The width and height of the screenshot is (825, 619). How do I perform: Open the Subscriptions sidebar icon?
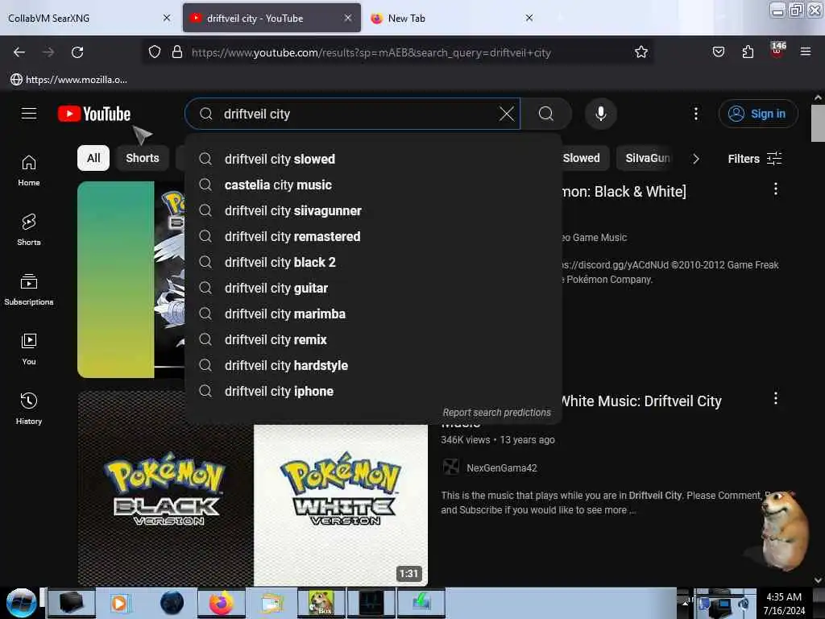click(29, 289)
